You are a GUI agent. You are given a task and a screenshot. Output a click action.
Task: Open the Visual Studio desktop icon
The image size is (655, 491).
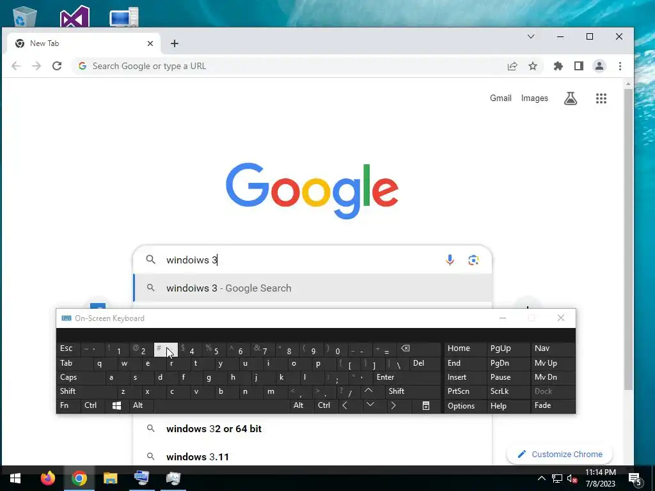coord(74,17)
